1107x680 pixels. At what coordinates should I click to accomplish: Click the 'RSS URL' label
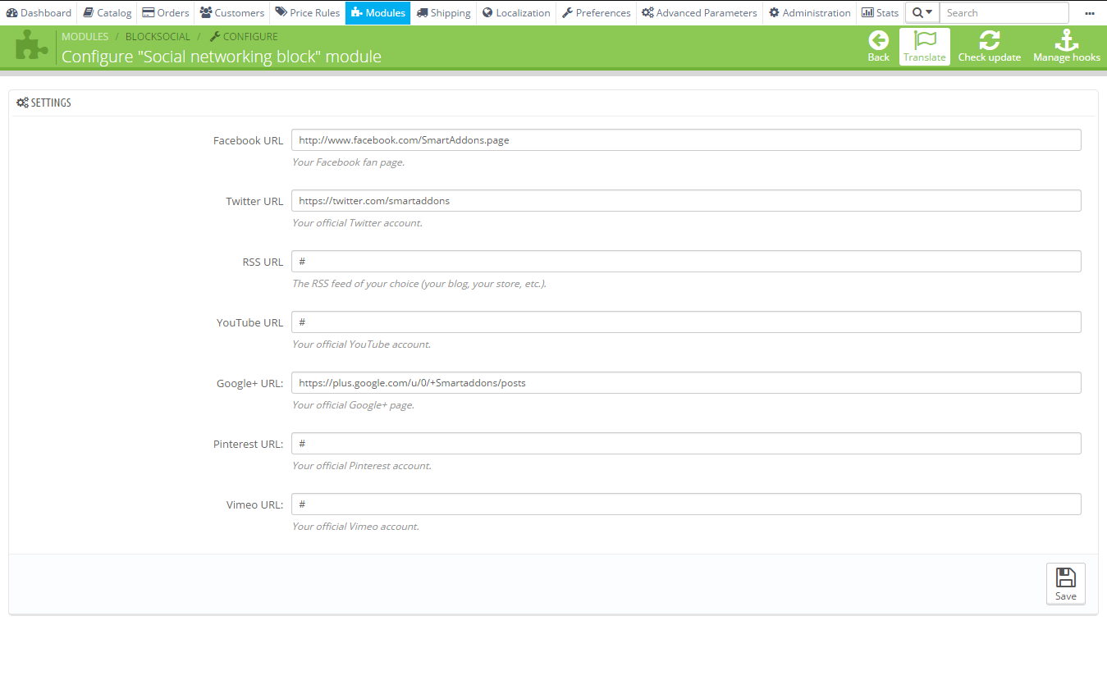(263, 262)
